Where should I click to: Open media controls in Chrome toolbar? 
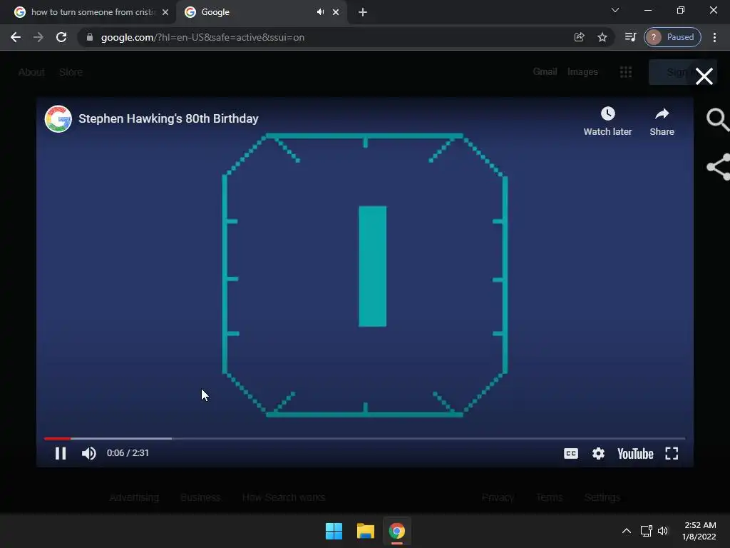630,37
